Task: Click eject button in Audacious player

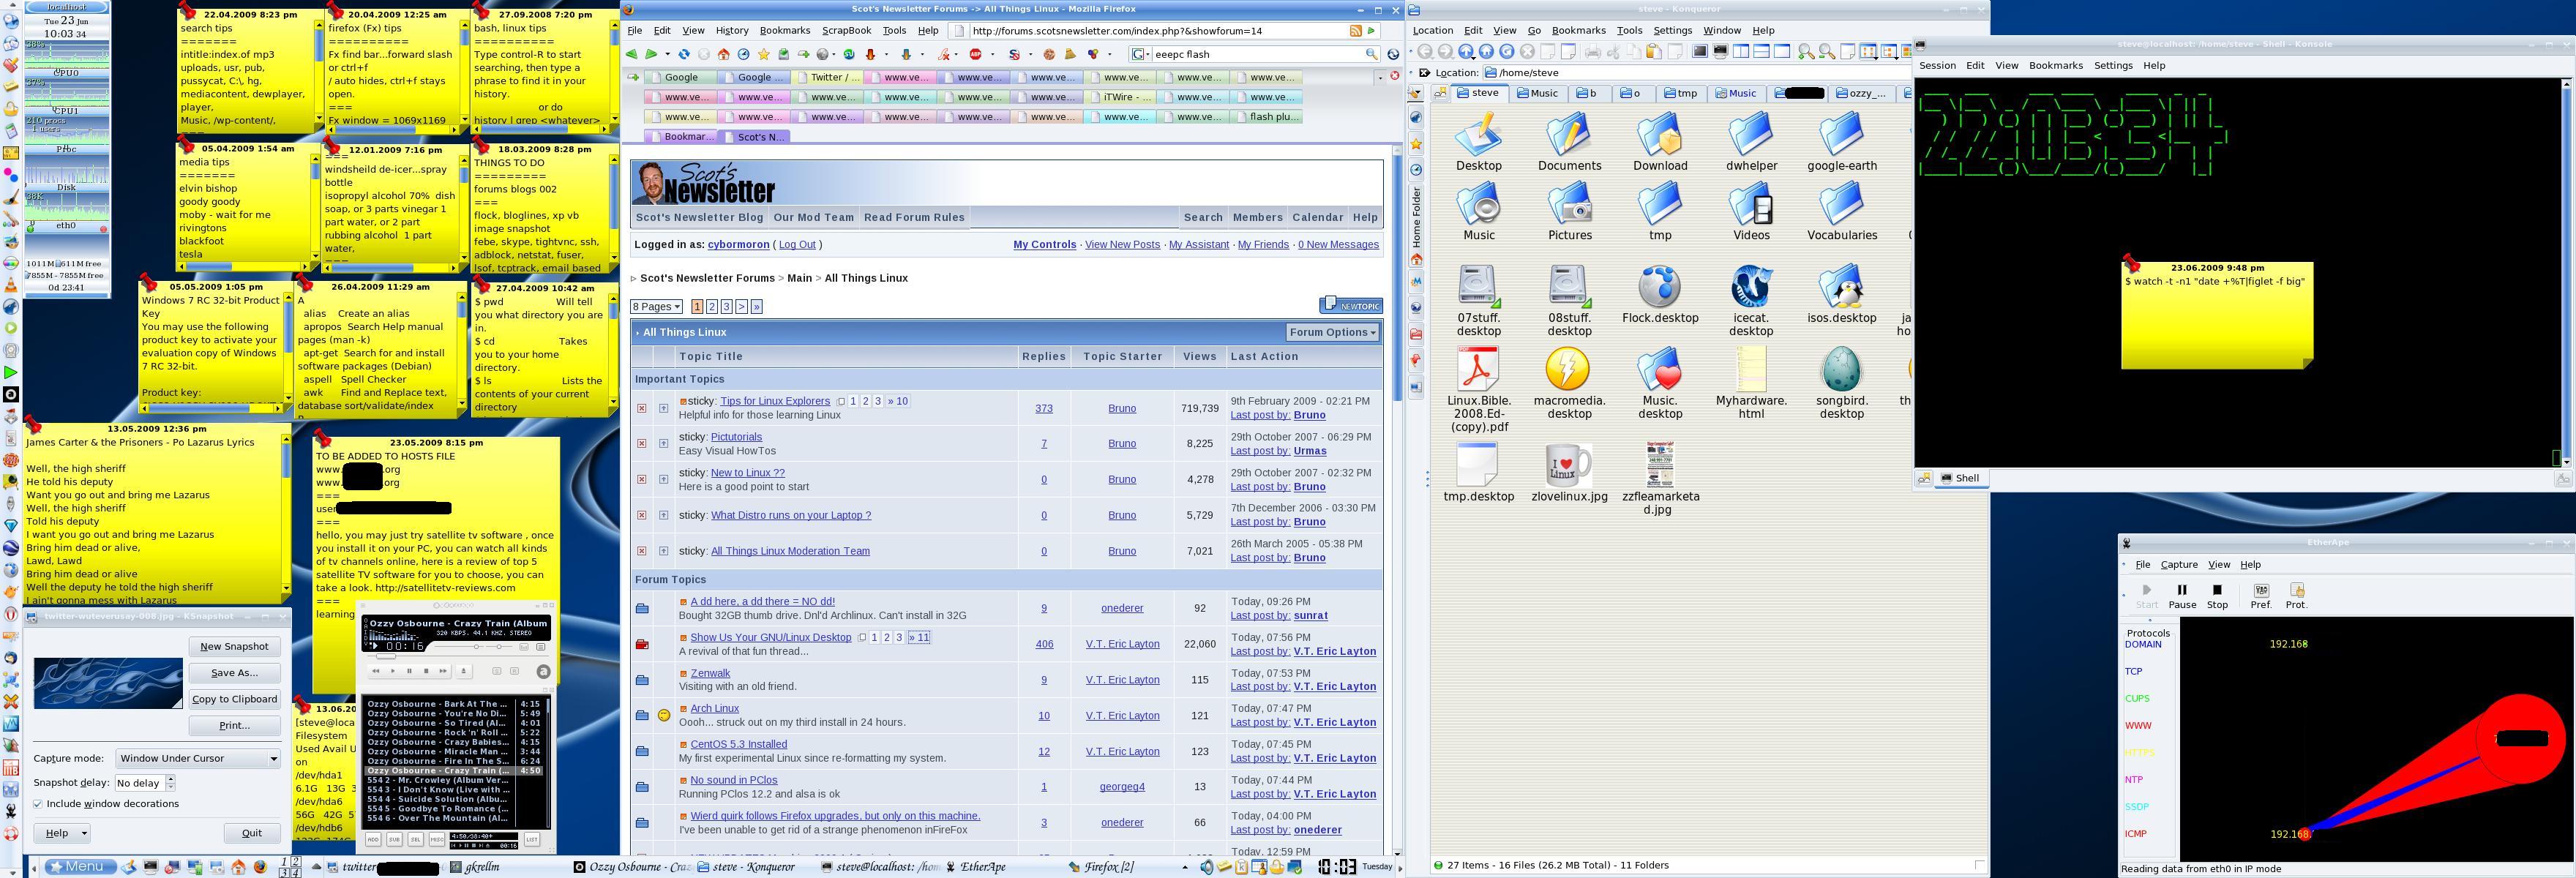Action: coord(464,671)
